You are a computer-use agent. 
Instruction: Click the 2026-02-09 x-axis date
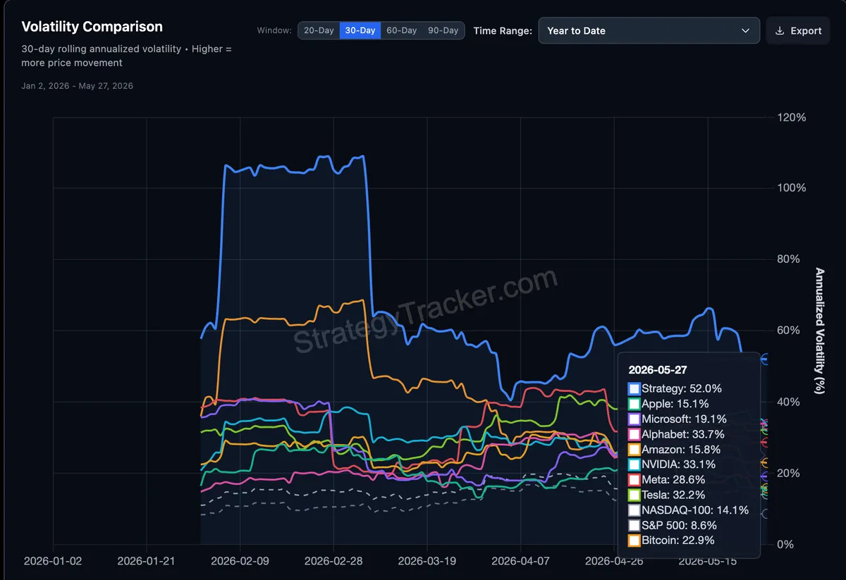pos(240,562)
